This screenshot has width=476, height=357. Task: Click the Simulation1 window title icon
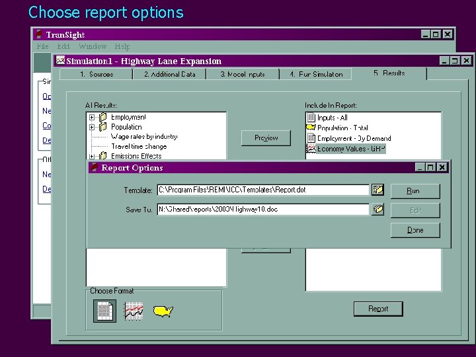point(60,60)
